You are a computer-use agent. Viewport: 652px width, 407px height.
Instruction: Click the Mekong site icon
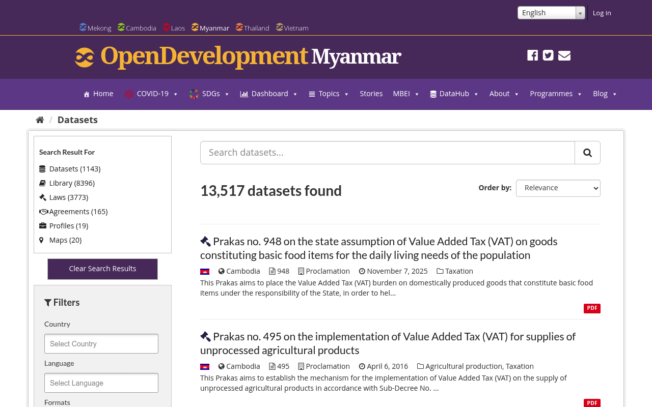point(83,27)
